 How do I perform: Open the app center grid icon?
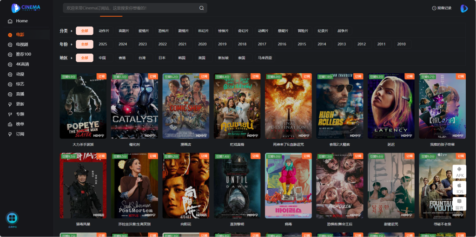[x=12, y=218]
